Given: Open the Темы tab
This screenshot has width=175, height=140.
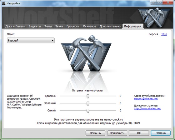Looking at the screenshot, I should click(x=48, y=26).
